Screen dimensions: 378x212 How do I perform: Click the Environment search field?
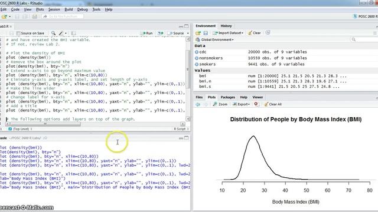364,39
